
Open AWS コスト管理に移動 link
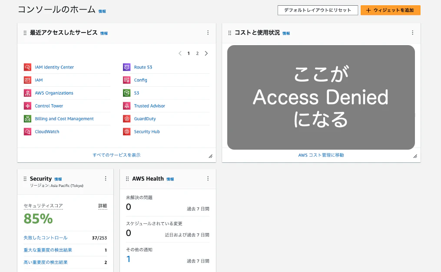coord(321,155)
